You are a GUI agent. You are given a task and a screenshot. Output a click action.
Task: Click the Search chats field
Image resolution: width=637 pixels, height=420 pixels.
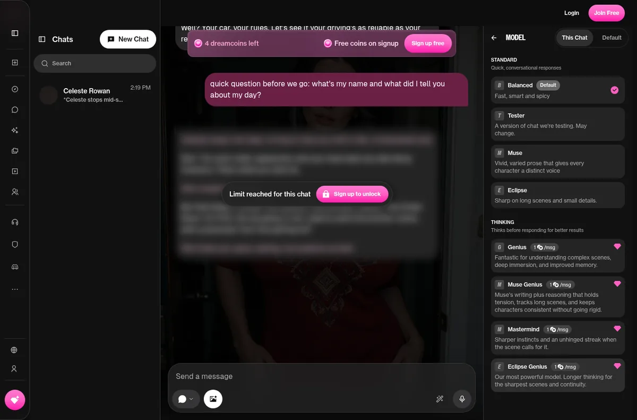click(95, 63)
